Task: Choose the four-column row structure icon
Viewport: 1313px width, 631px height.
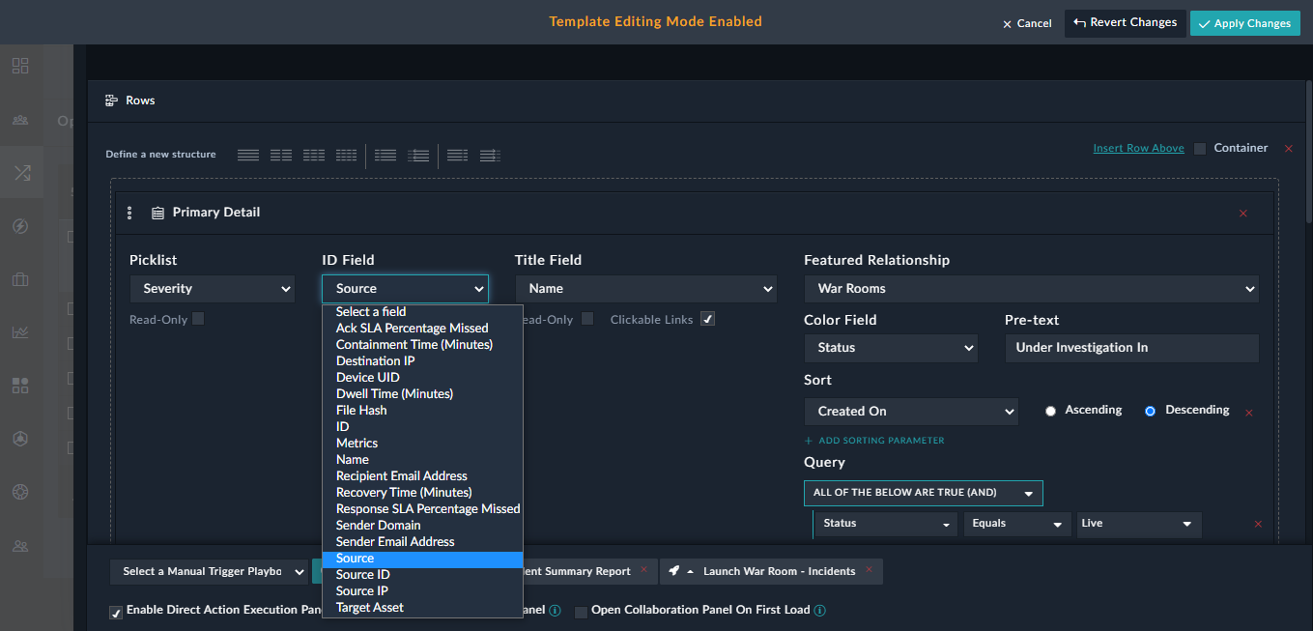Action: [x=346, y=155]
